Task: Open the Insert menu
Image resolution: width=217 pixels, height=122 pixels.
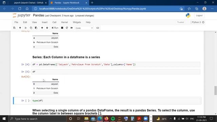Action: pos(44,22)
